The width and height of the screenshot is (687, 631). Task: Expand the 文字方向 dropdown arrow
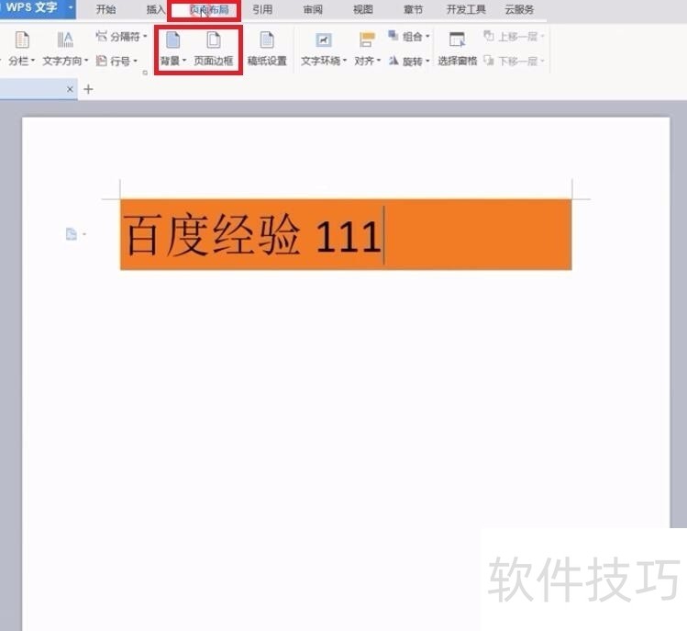[86, 61]
